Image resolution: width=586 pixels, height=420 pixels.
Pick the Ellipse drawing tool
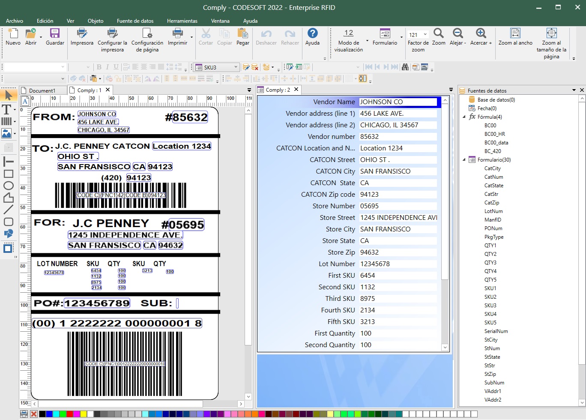(x=8, y=186)
